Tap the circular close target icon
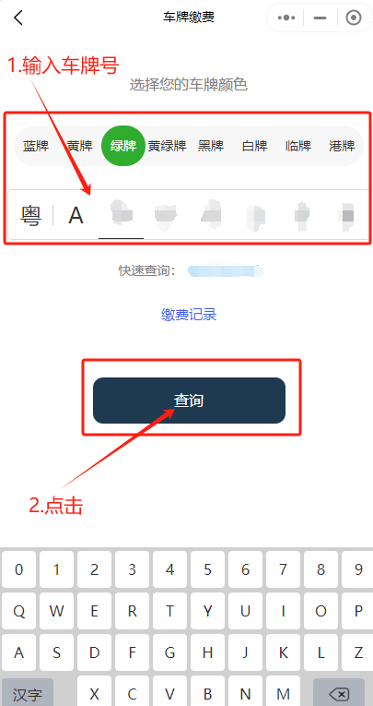The width and height of the screenshot is (373, 706). (x=354, y=18)
